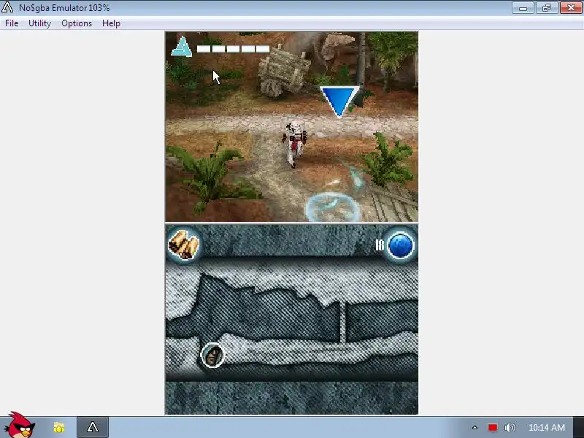This screenshot has width=584, height=438.
Task: Open the Angry Birds start button
Action: 20,426
